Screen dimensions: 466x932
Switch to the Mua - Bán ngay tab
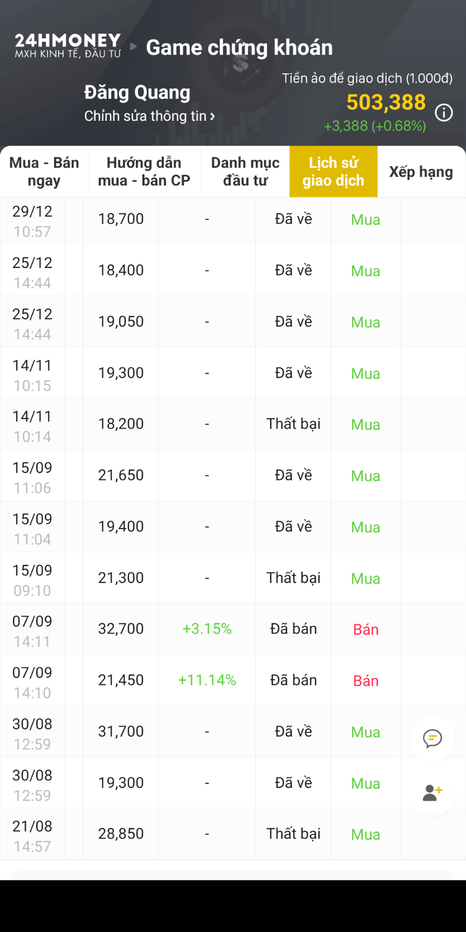[44, 172]
